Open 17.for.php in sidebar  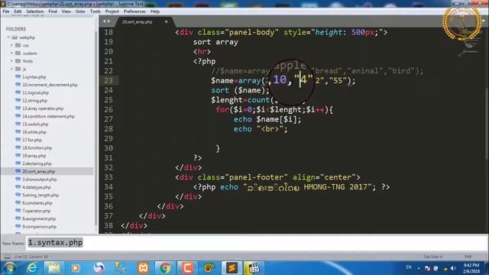[32, 140]
